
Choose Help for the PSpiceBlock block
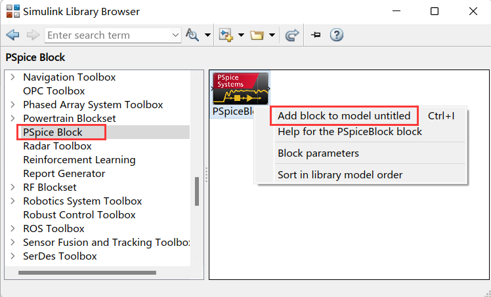(350, 131)
